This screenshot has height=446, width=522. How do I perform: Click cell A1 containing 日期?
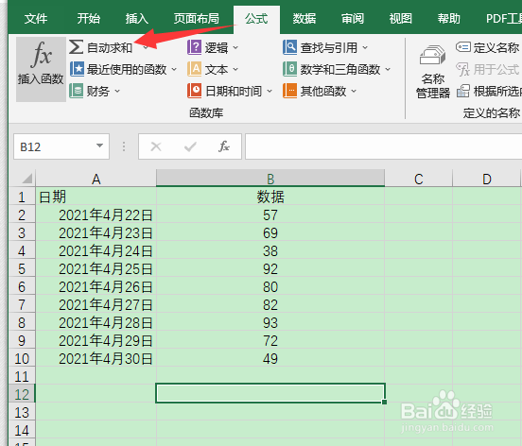pos(96,197)
